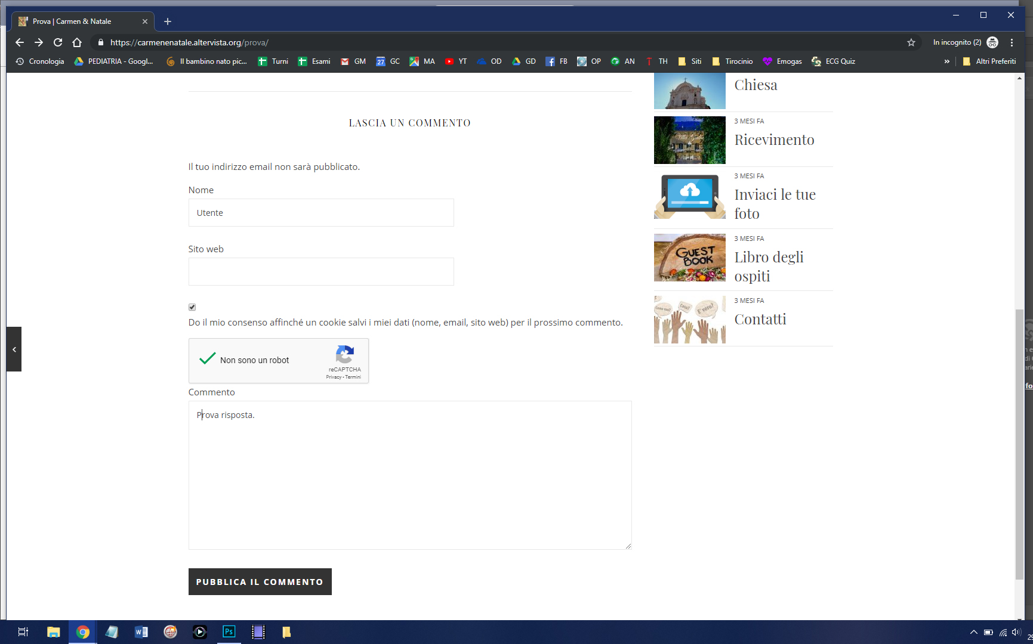Open the GD Google Drive bookmark
The width and height of the screenshot is (1033, 644).
tap(524, 61)
